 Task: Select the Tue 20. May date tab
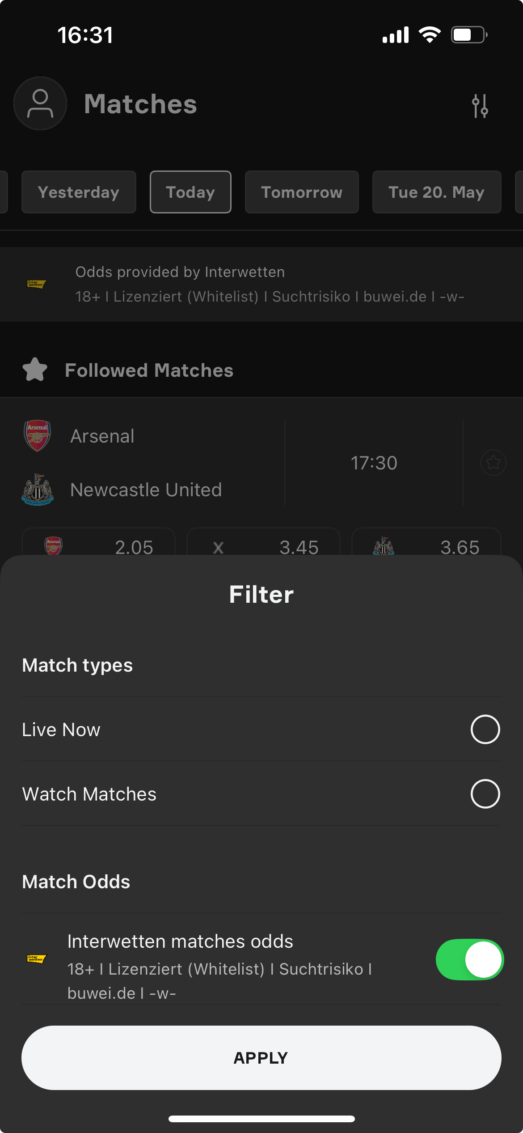pos(437,192)
